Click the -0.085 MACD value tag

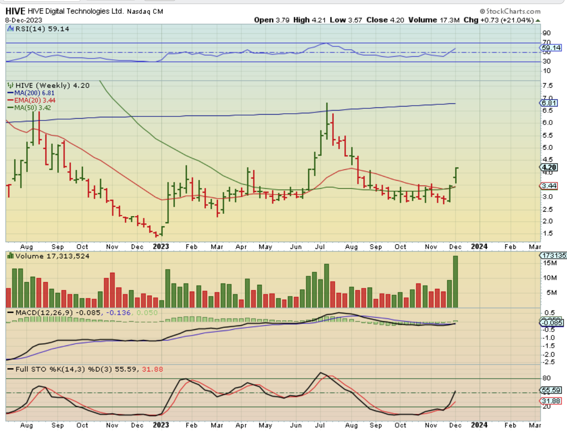pyautogui.click(x=552, y=323)
